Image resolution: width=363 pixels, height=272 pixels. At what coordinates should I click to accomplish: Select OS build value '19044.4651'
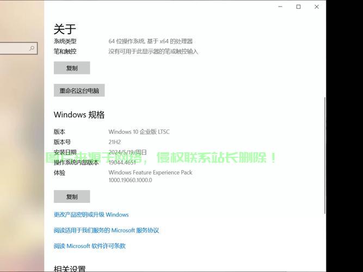[x=122, y=162]
